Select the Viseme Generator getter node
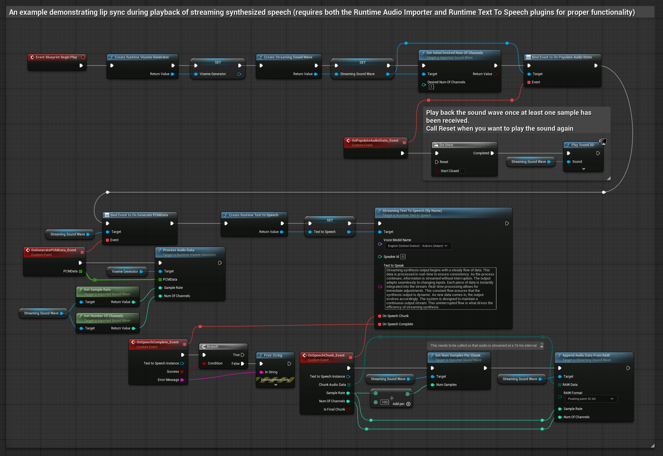The width and height of the screenshot is (663, 456). 127,271
